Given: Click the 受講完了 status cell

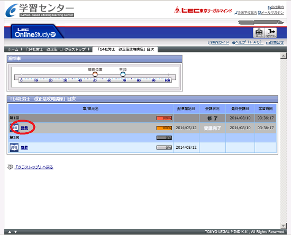Looking at the screenshot, I should [x=213, y=128].
